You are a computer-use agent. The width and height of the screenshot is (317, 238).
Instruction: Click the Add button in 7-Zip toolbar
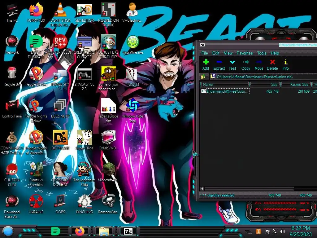(x=206, y=65)
